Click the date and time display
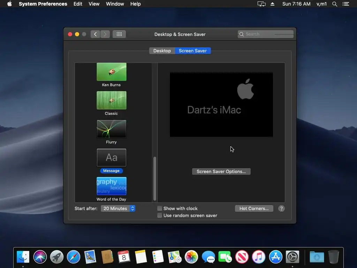Image resolution: width=357 pixels, height=268 pixels. 296,4
